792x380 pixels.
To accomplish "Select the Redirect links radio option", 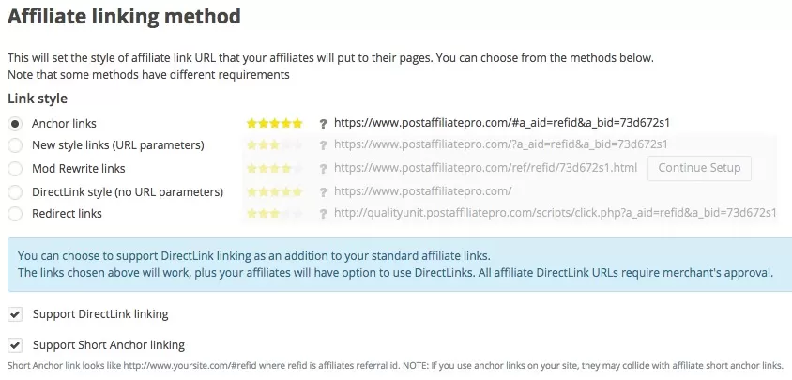I will pos(15,214).
